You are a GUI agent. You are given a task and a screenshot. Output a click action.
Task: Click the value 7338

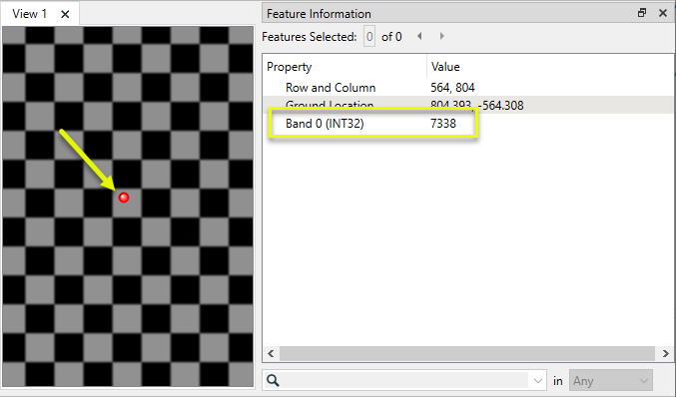tap(443, 124)
